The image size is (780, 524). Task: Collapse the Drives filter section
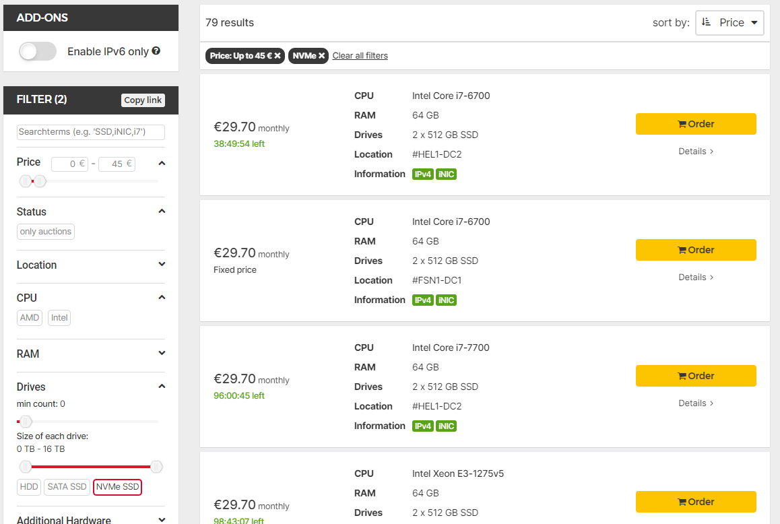pyautogui.click(x=162, y=386)
